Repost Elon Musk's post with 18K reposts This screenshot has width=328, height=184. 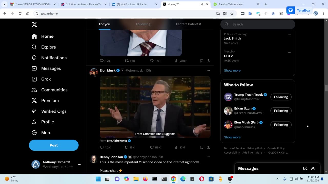click(x=129, y=147)
